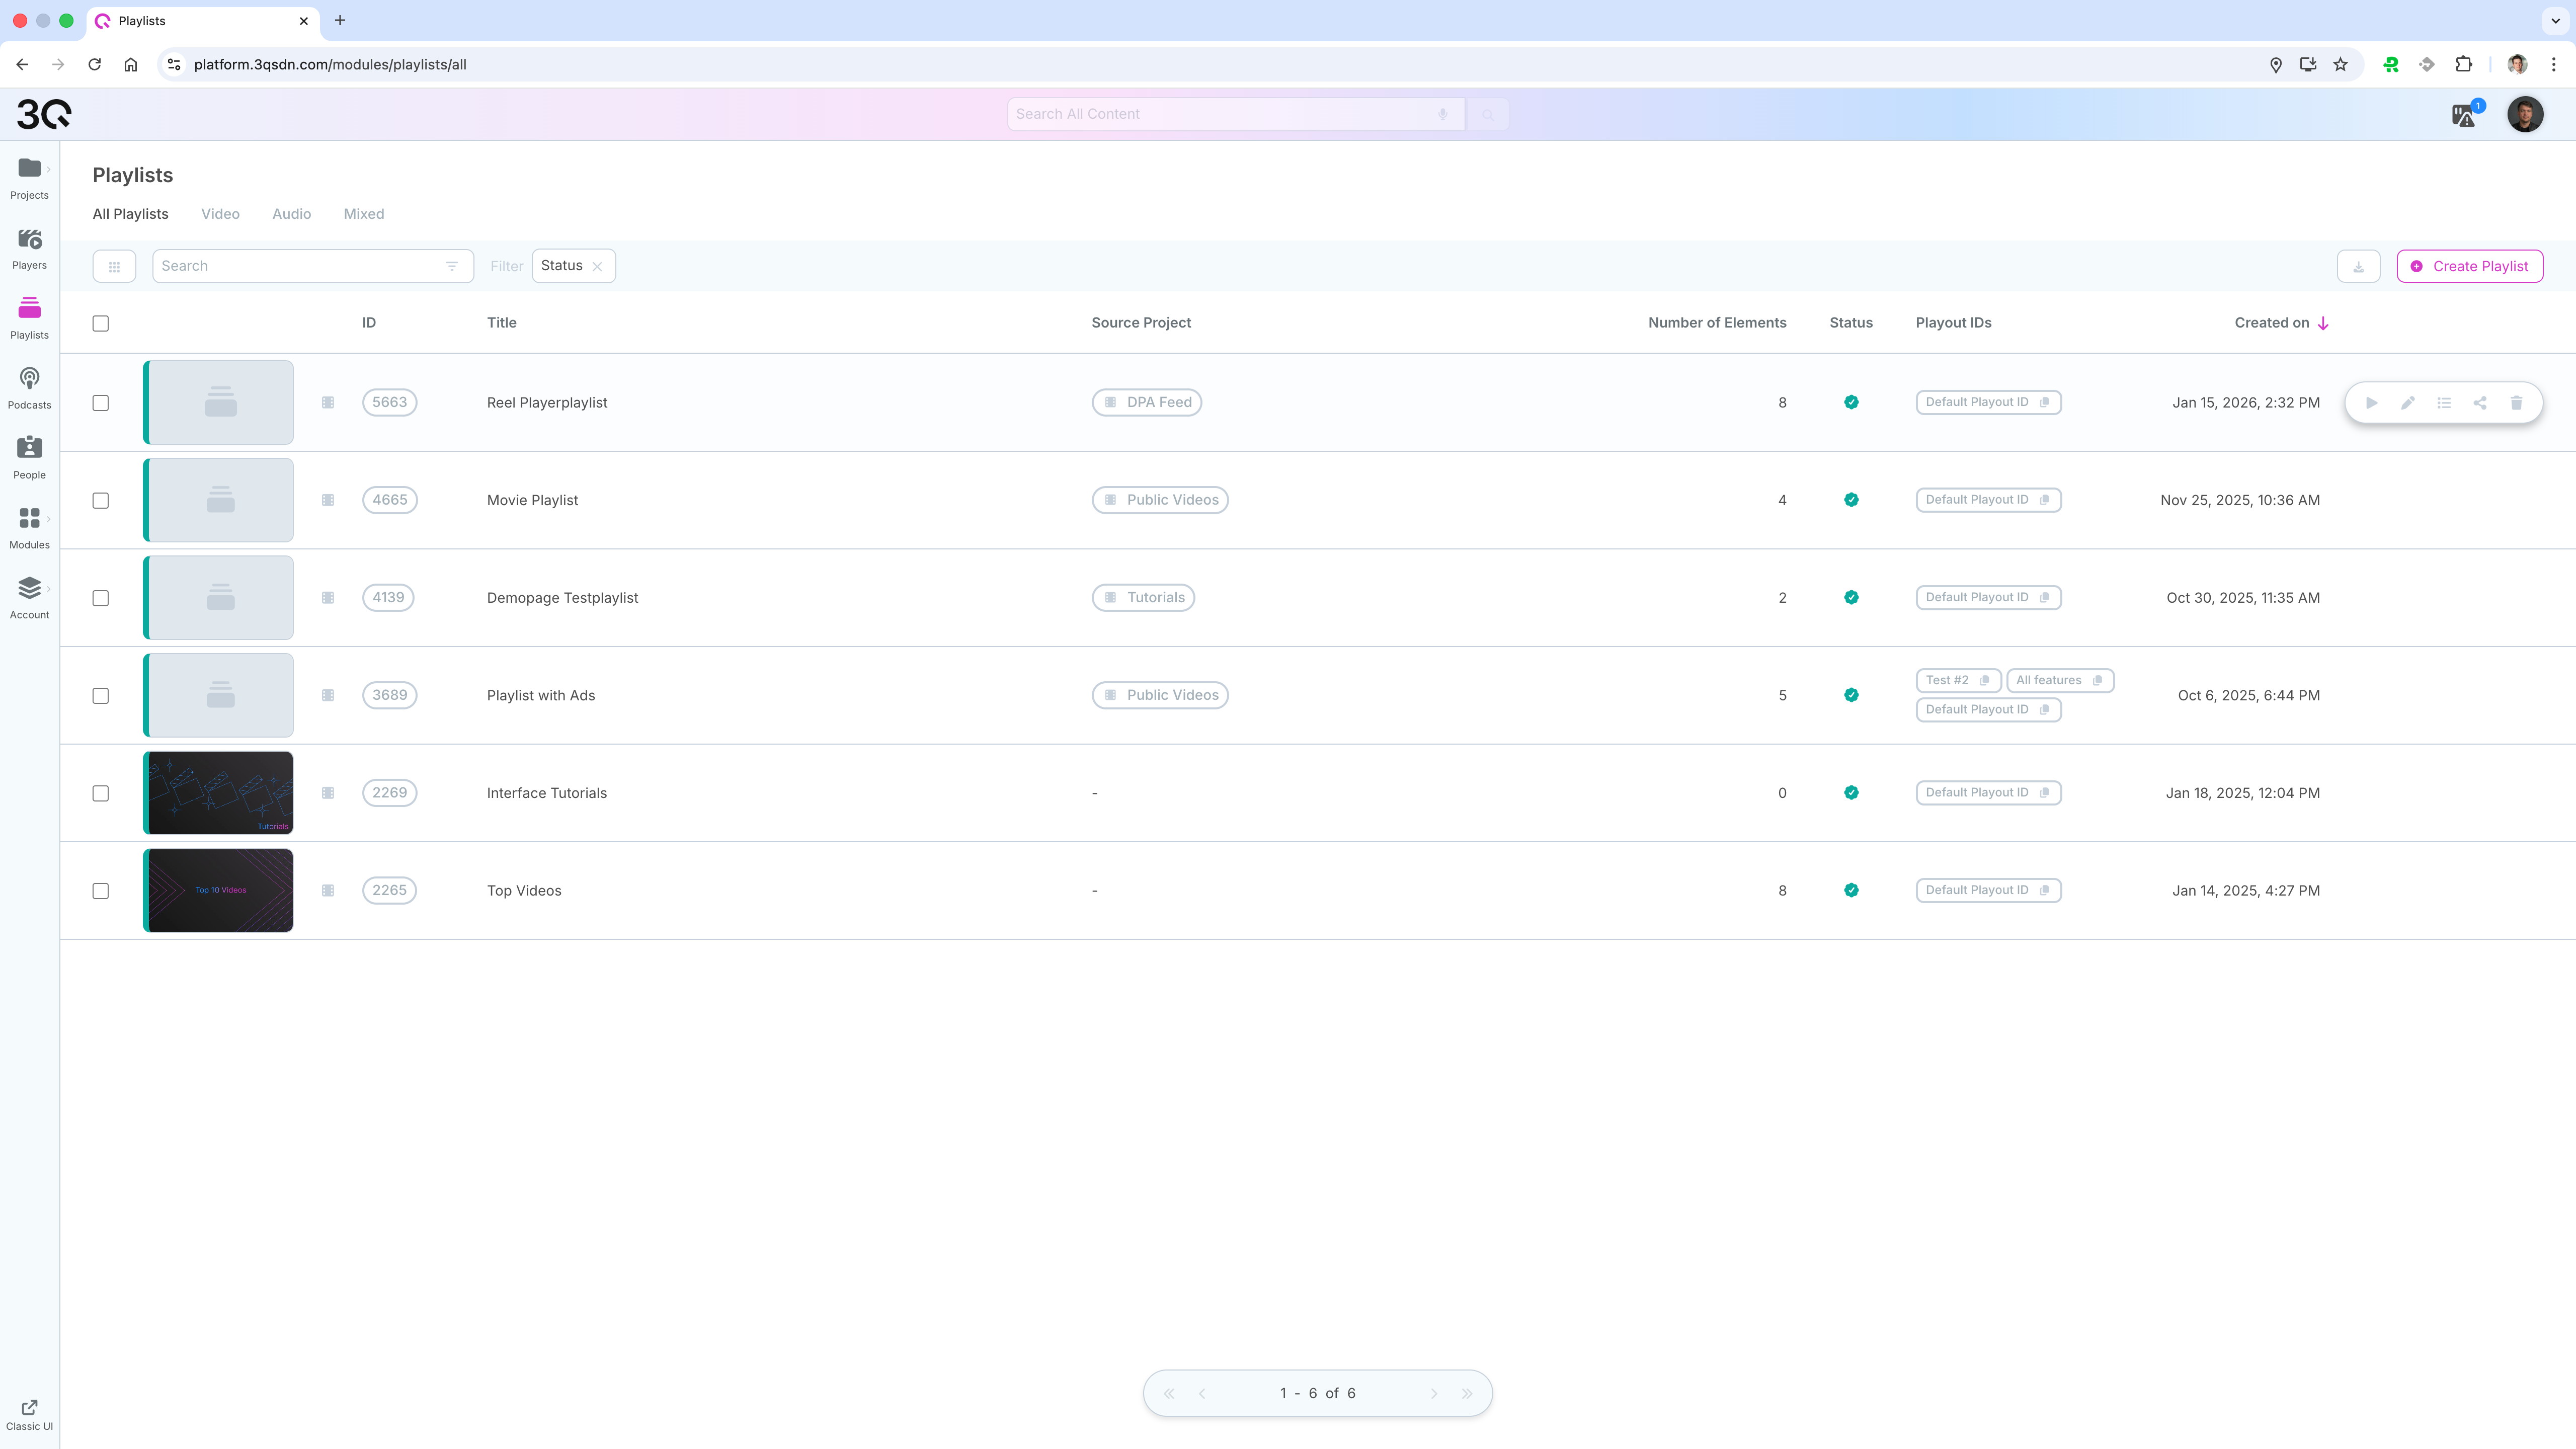Click the Create Playlist button
The width and height of the screenshot is (2576, 1449).
(x=2469, y=266)
